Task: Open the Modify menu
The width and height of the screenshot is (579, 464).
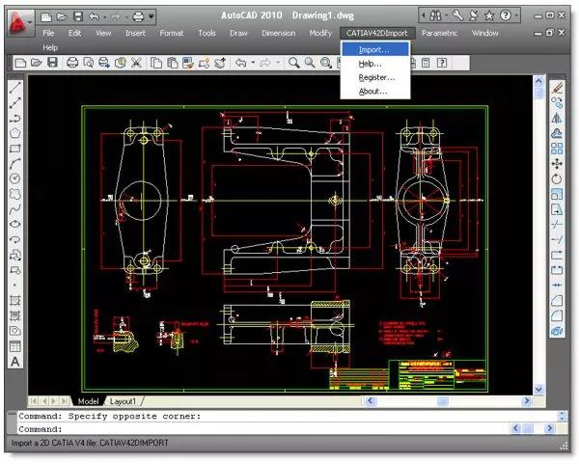Action: 320,33
